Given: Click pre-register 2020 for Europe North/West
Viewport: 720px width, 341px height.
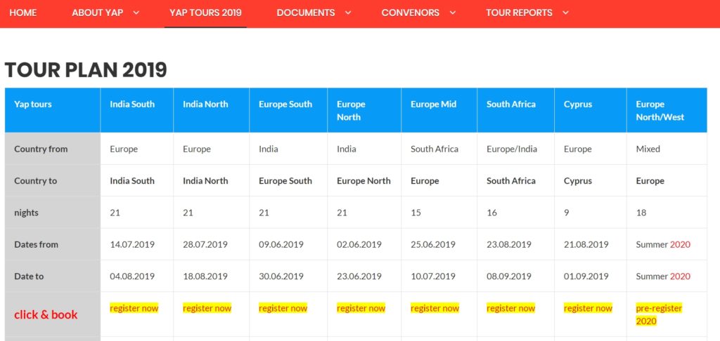Looking at the screenshot, I should coord(659,314).
